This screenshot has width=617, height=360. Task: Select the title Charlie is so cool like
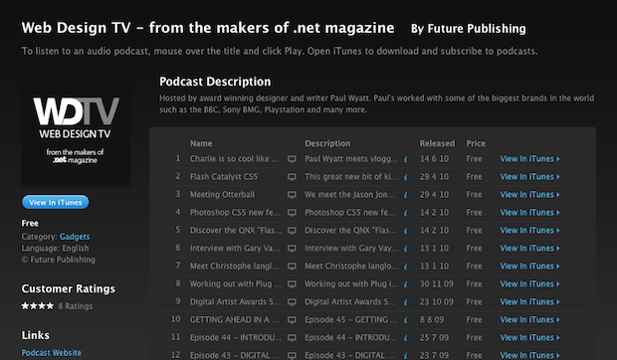tap(234, 159)
